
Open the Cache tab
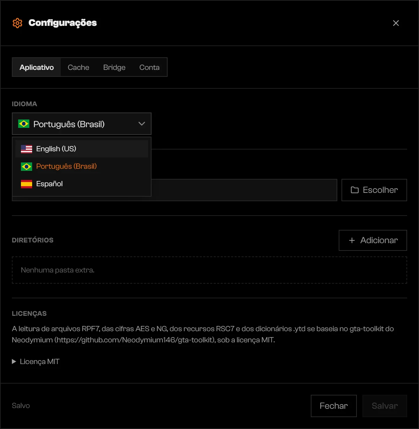click(79, 67)
